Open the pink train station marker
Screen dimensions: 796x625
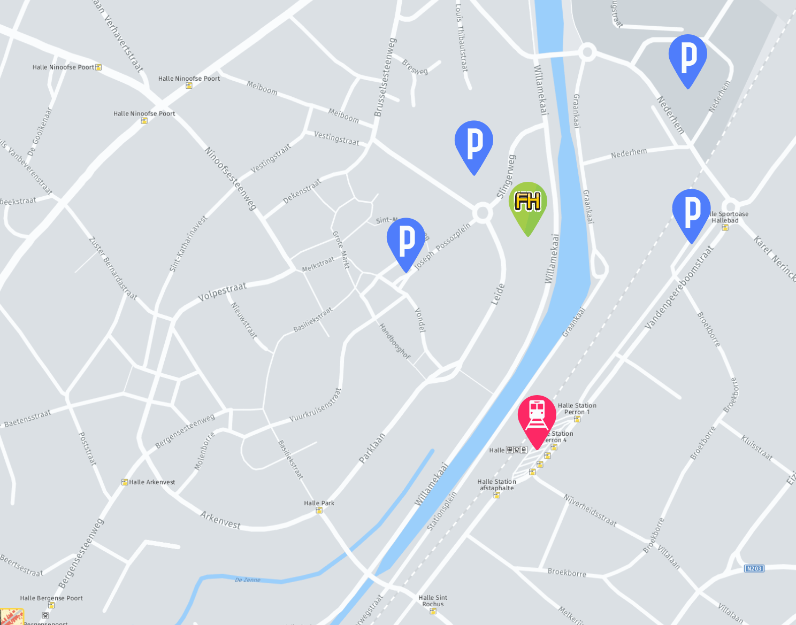pyautogui.click(x=537, y=421)
